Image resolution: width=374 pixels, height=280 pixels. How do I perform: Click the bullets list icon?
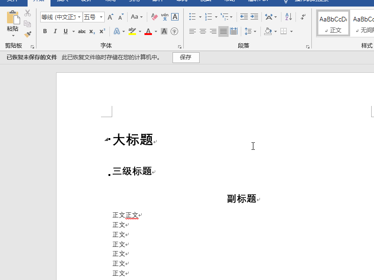point(192,17)
